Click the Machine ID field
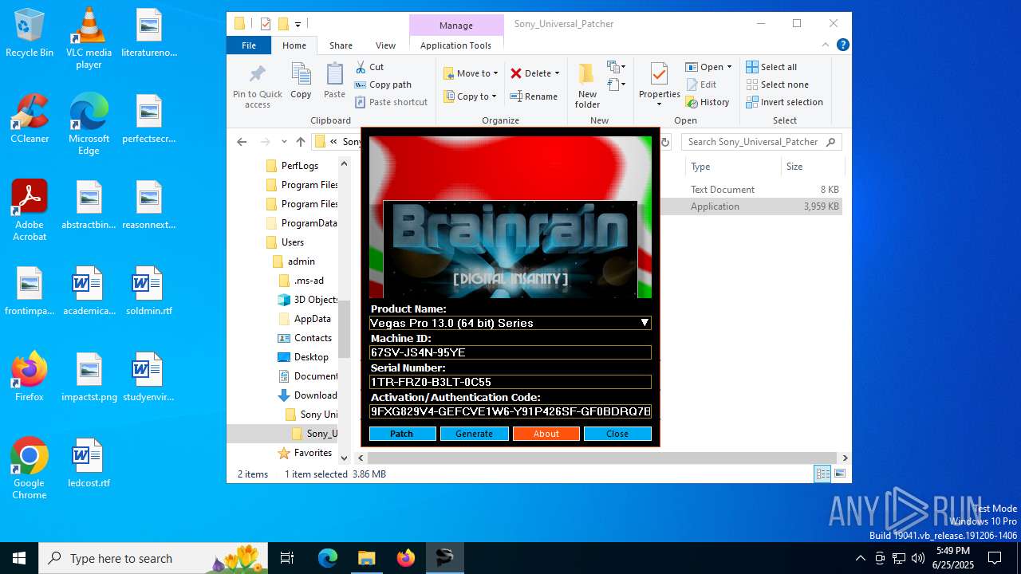Image resolution: width=1021 pixels, height=574 pixels. point(510,352)
